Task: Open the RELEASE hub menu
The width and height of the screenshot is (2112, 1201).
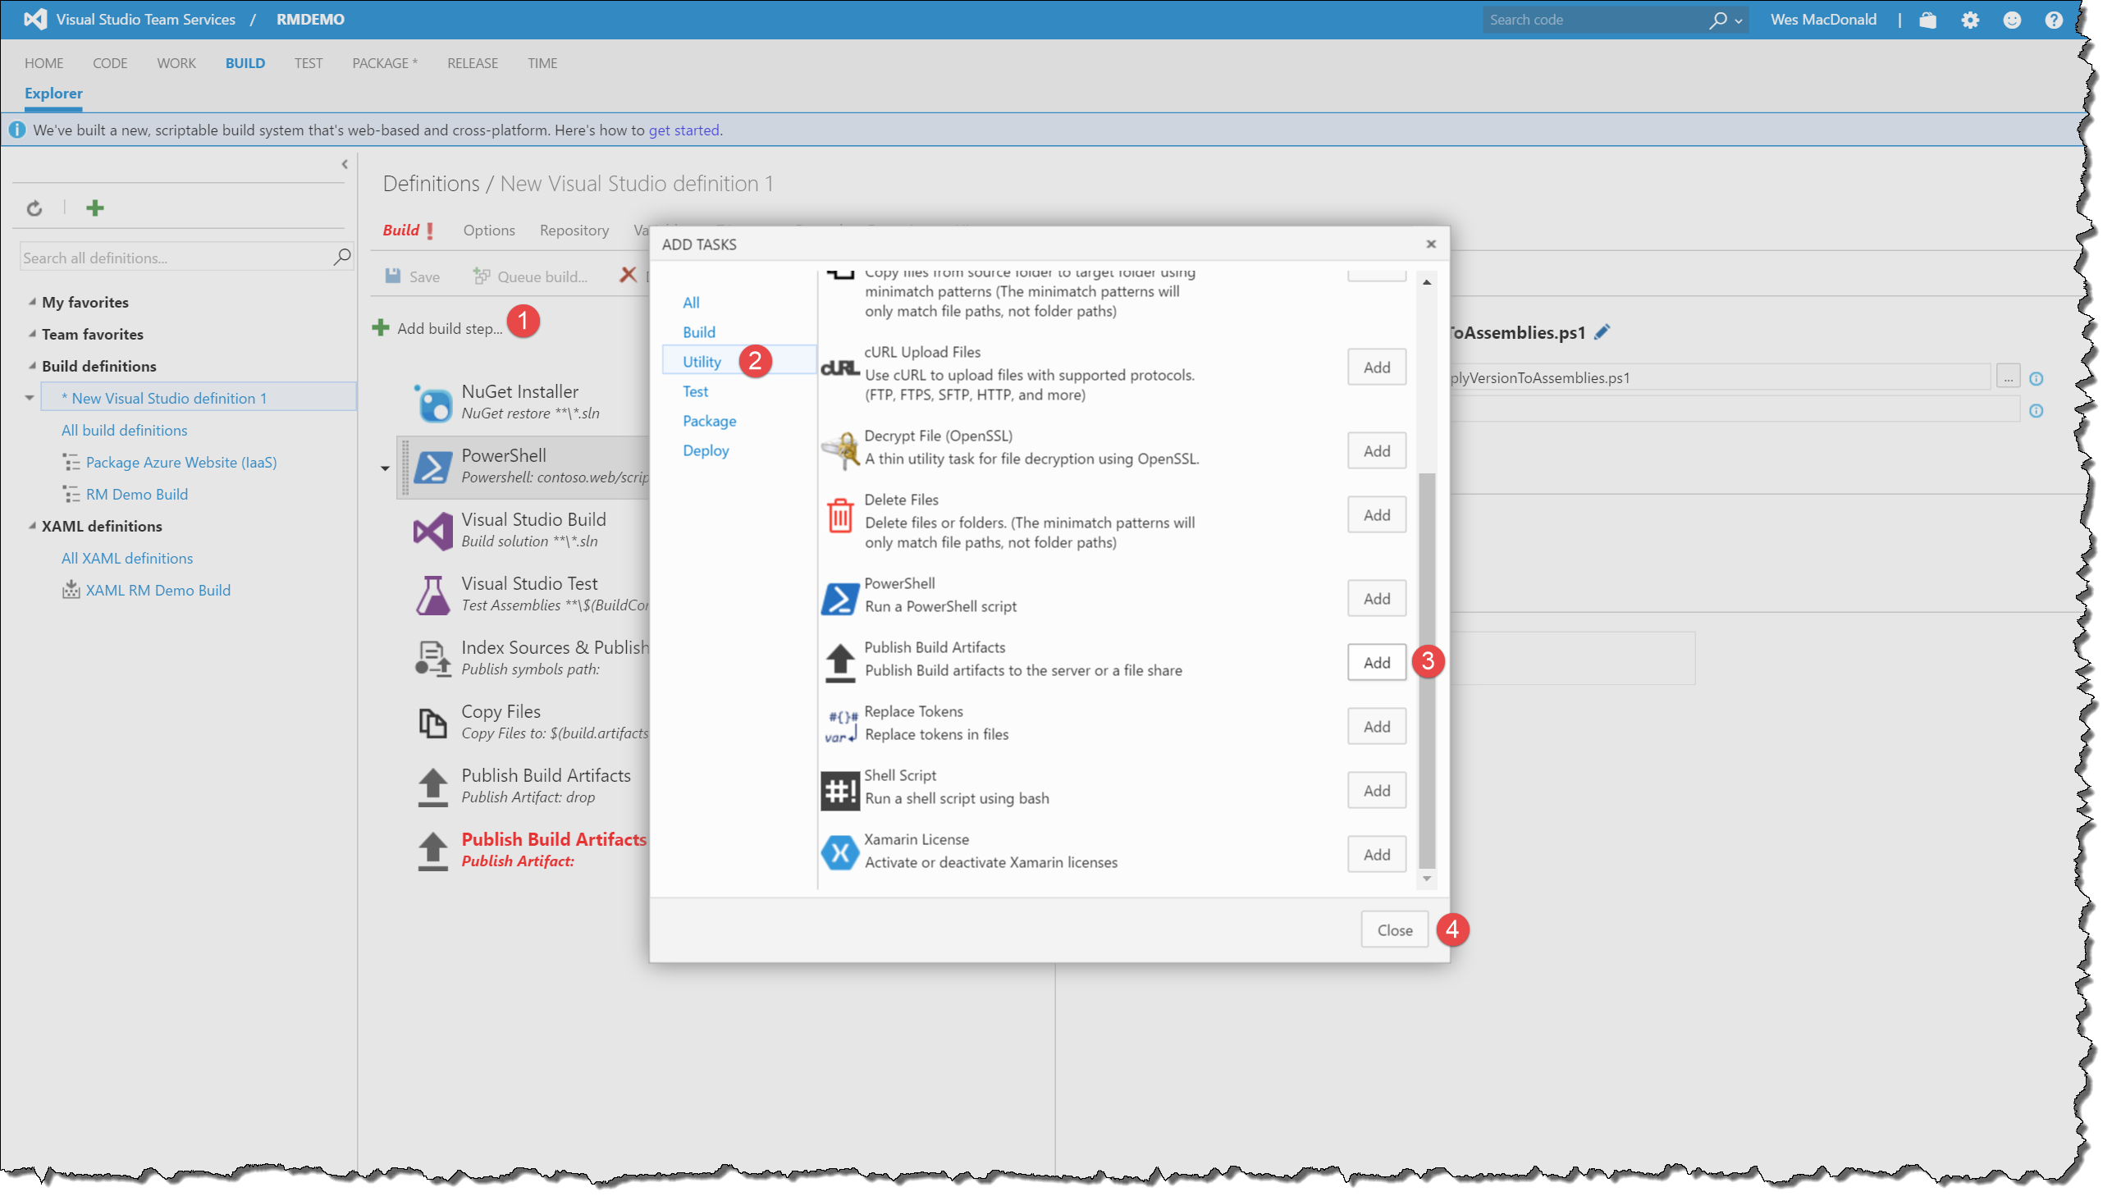Action: click(472, 62)
